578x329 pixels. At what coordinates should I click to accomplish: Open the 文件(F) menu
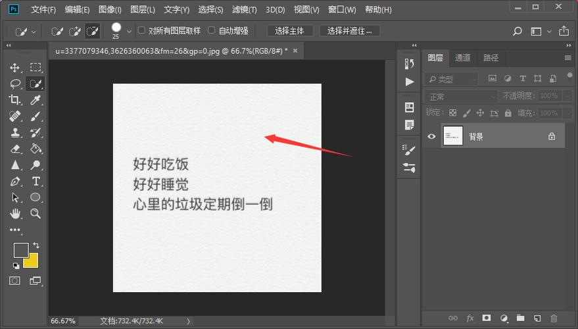(x=43, y=10)
